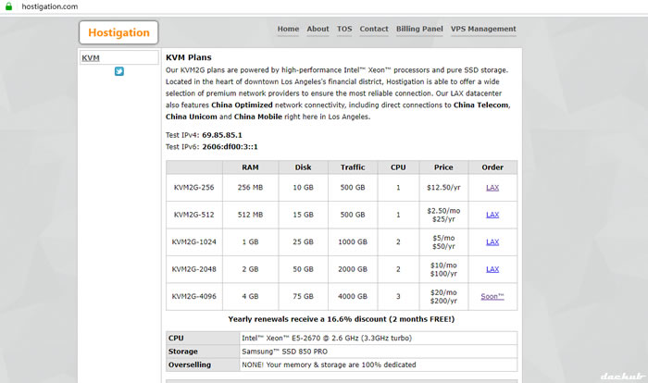
Task: Click LAX order link for KVM2G-512
Action: [x=492, y=215]
